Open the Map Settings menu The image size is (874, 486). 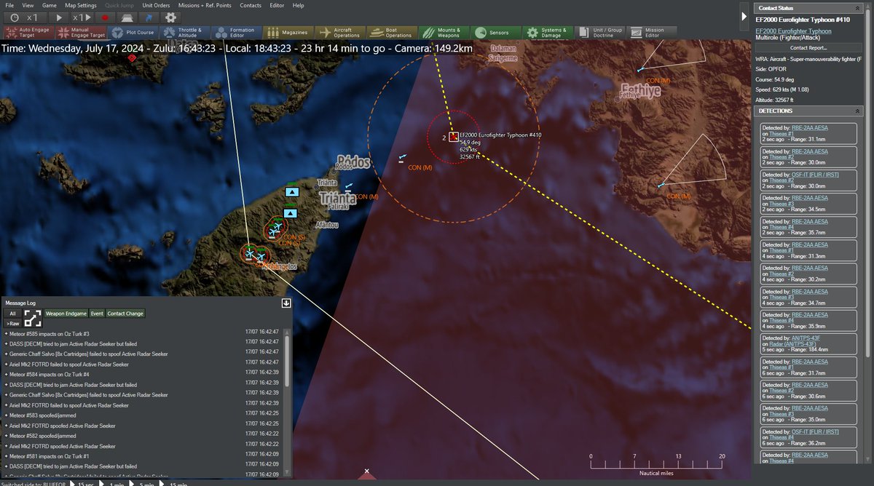click(x=81, y=5)
